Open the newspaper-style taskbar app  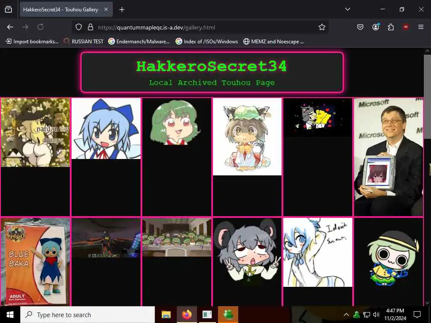point(207,315)
